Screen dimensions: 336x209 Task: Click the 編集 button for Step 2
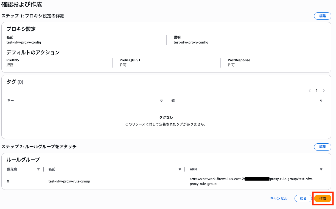click(x=323, y=147)
